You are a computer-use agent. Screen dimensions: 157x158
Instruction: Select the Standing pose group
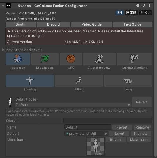[x=30, y=81]
